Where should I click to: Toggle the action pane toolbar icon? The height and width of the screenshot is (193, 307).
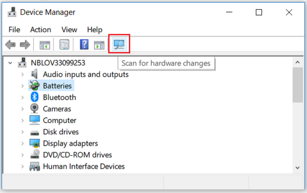pyautogui.click(x=99, y=45)
